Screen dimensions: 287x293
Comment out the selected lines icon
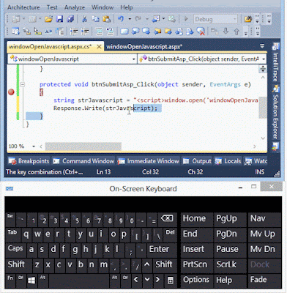click(x=99, y=31)
